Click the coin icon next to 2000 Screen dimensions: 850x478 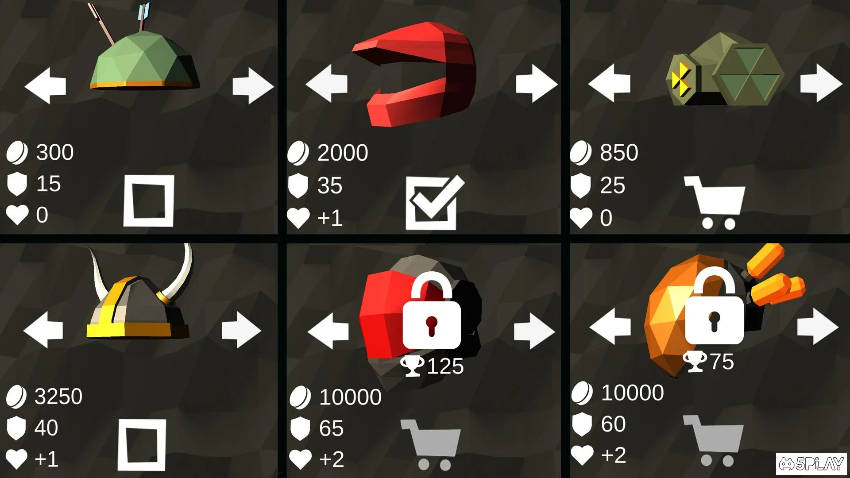[298, 153]
